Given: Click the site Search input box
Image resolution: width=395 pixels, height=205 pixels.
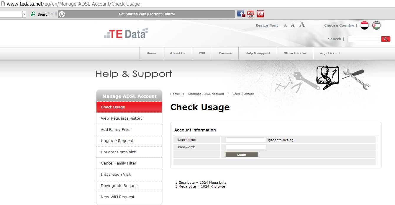Looking at the screenshot, I should pos(364,39).
